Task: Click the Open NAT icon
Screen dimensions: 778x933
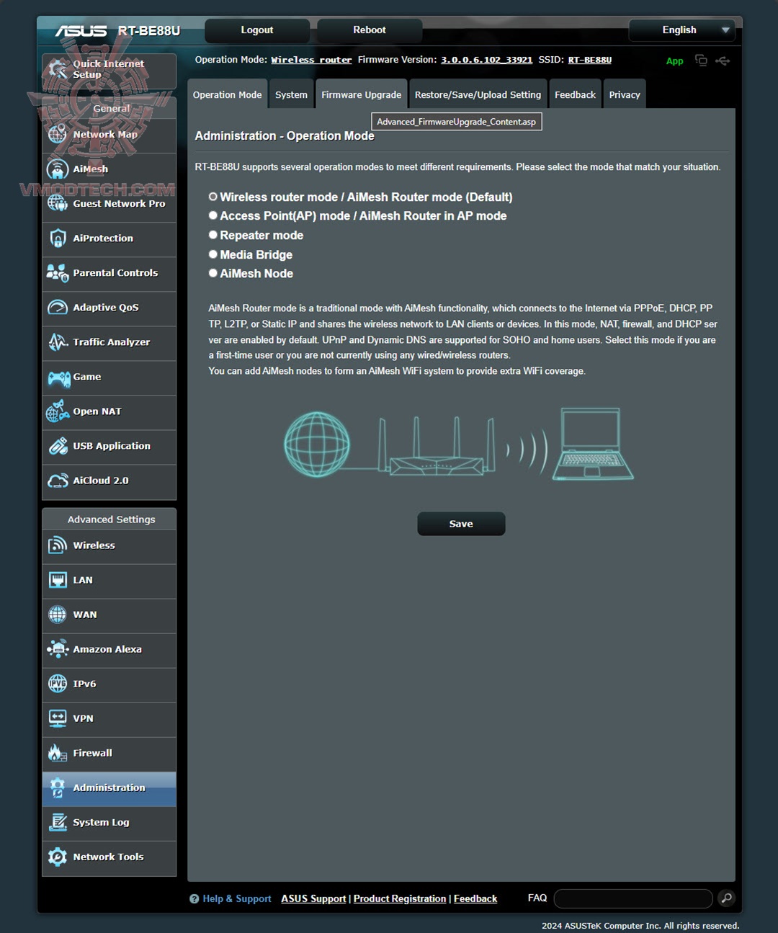Action: (58, 411)
